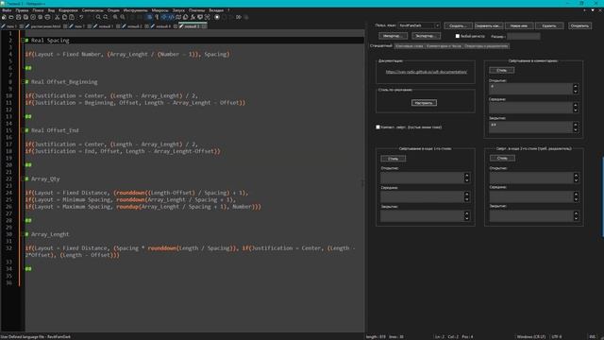This screenshot has width=604, height=340.
Task: Cut the selection with the scissors icon
Action: [57, 17]
